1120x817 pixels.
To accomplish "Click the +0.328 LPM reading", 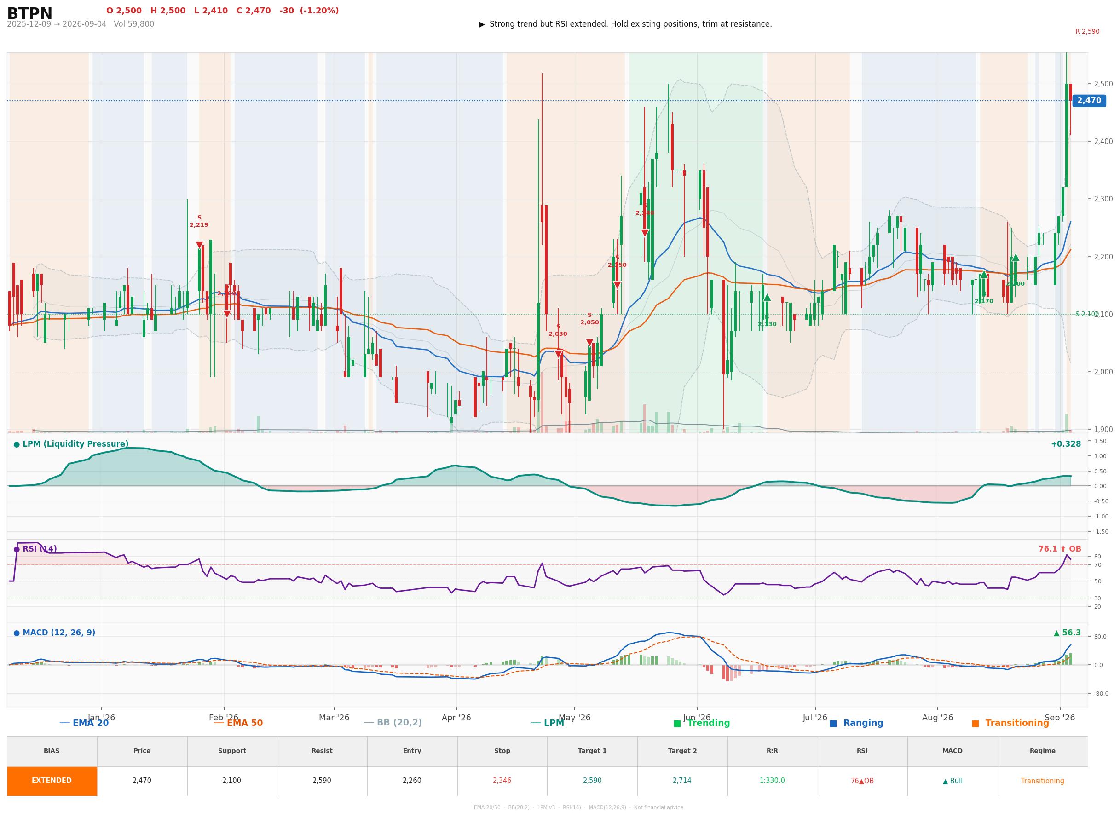I will point(1066,444).
